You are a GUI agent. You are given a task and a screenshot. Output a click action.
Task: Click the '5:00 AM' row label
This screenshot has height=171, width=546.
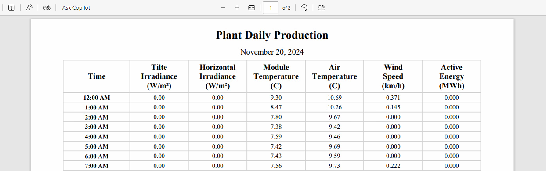point(97,146)
